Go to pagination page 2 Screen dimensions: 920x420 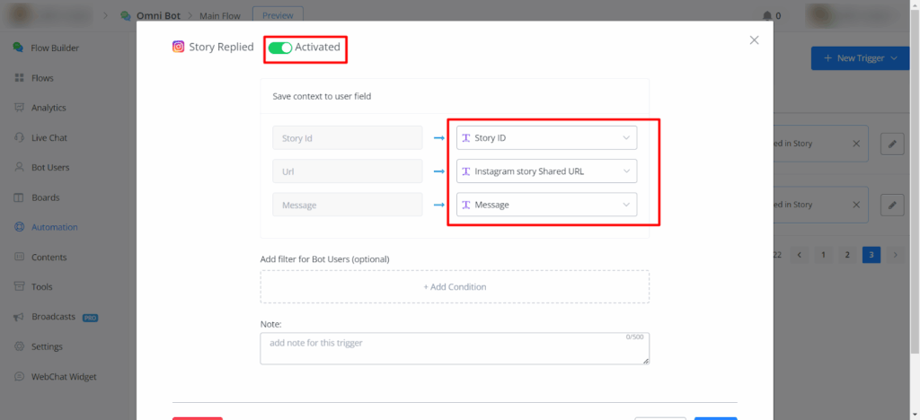pos(846,255)
